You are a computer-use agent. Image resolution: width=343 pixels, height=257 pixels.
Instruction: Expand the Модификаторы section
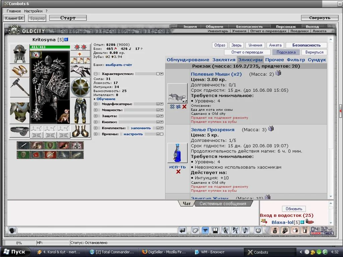click(95, 104)
